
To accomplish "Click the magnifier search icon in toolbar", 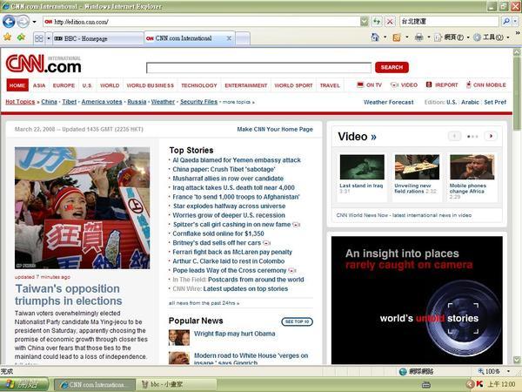I will (506, 21).
